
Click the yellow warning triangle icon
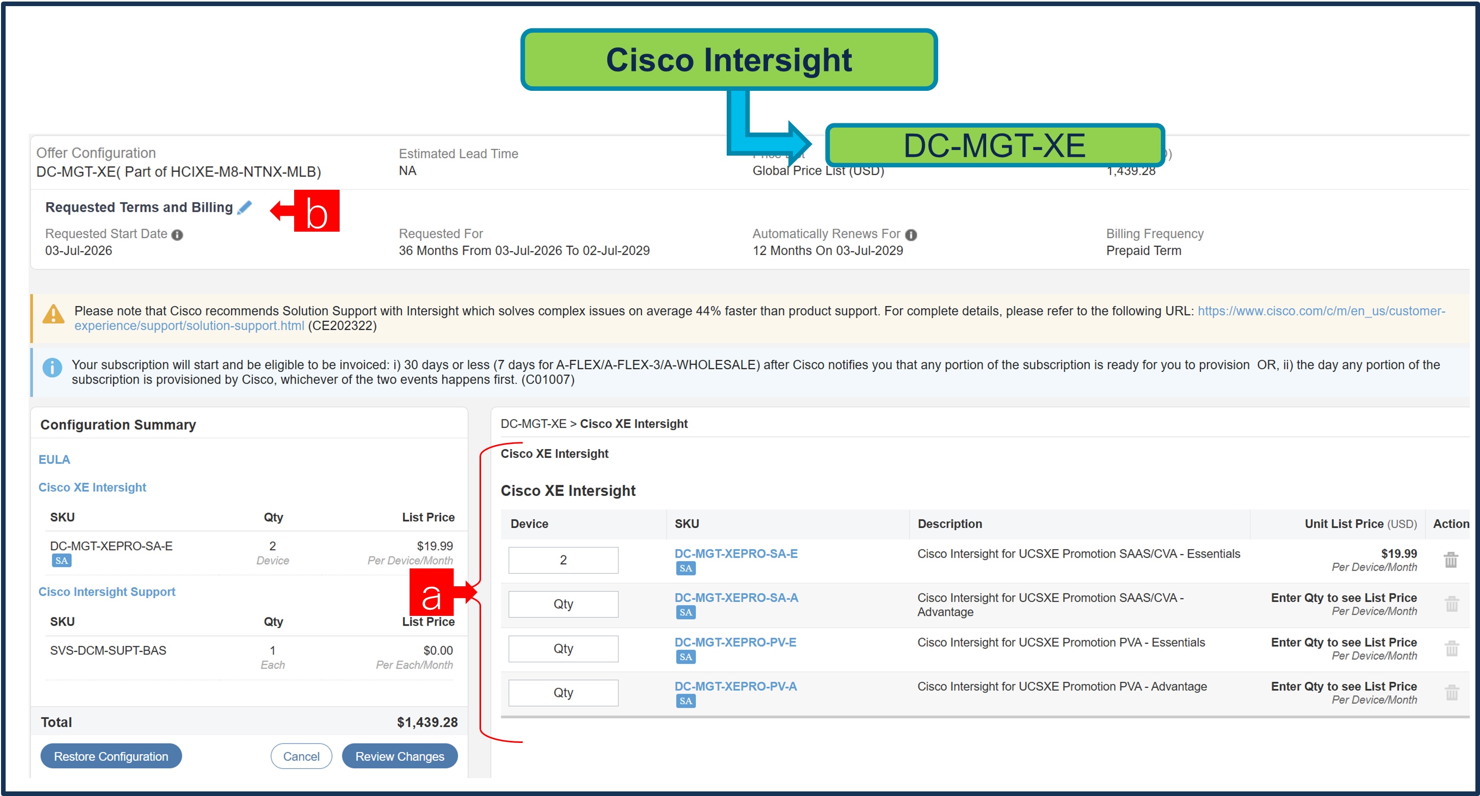coord(54,314)
